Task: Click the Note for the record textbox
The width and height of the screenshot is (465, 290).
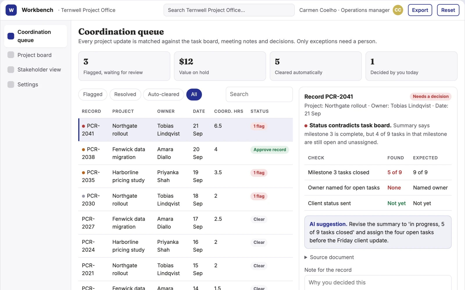Action: point(378,283)
